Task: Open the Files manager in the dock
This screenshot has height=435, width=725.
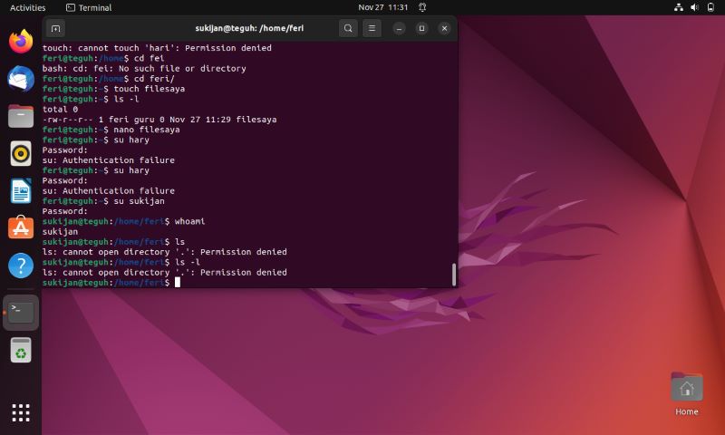Action: (21, 116)
